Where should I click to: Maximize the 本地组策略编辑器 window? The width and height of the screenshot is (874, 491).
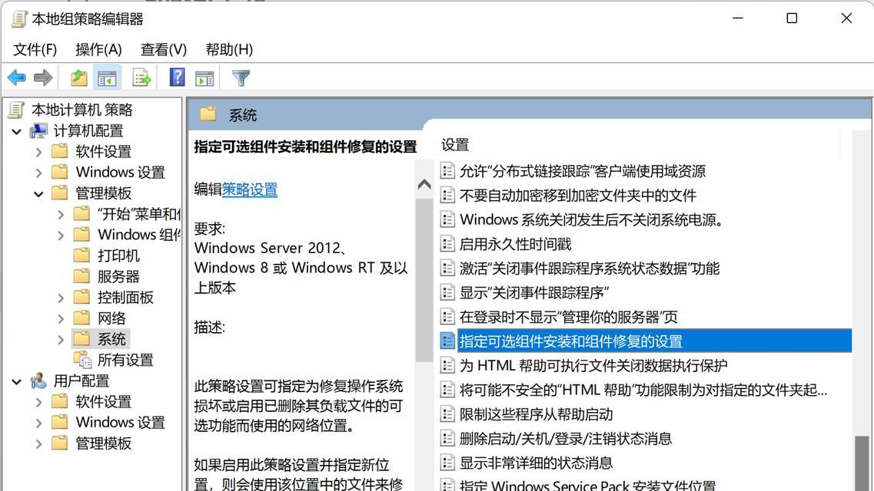coord(792,18)
